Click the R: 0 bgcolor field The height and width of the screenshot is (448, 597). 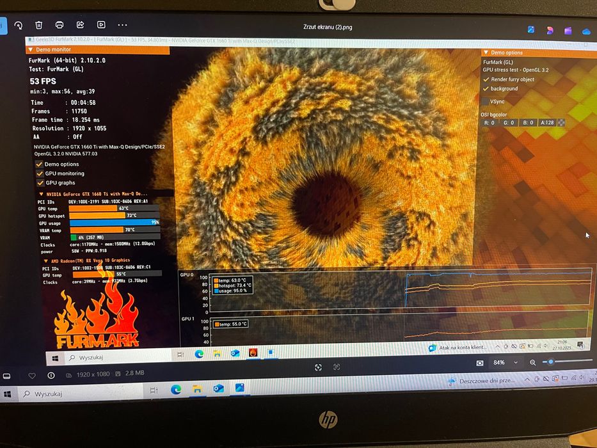pyautogui.click(x=490, y=123)
